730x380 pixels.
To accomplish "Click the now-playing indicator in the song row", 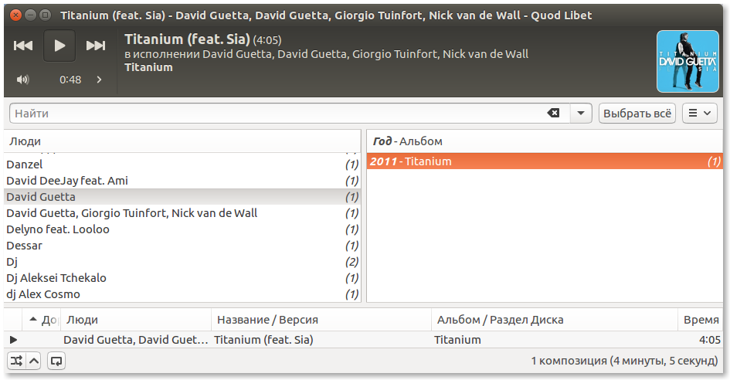I will [13, 340].
